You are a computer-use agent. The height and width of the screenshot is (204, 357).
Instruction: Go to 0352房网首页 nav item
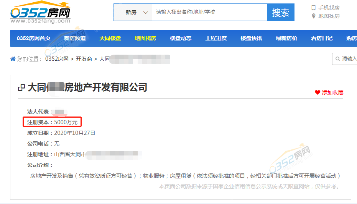coord(33,38)
